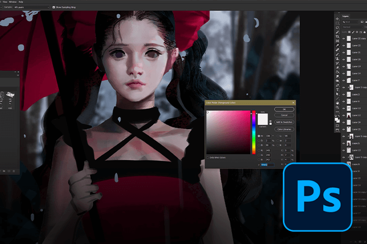The image size is (367, 244).
Task: Click lock image pixels brush icon
Action: 353,32
